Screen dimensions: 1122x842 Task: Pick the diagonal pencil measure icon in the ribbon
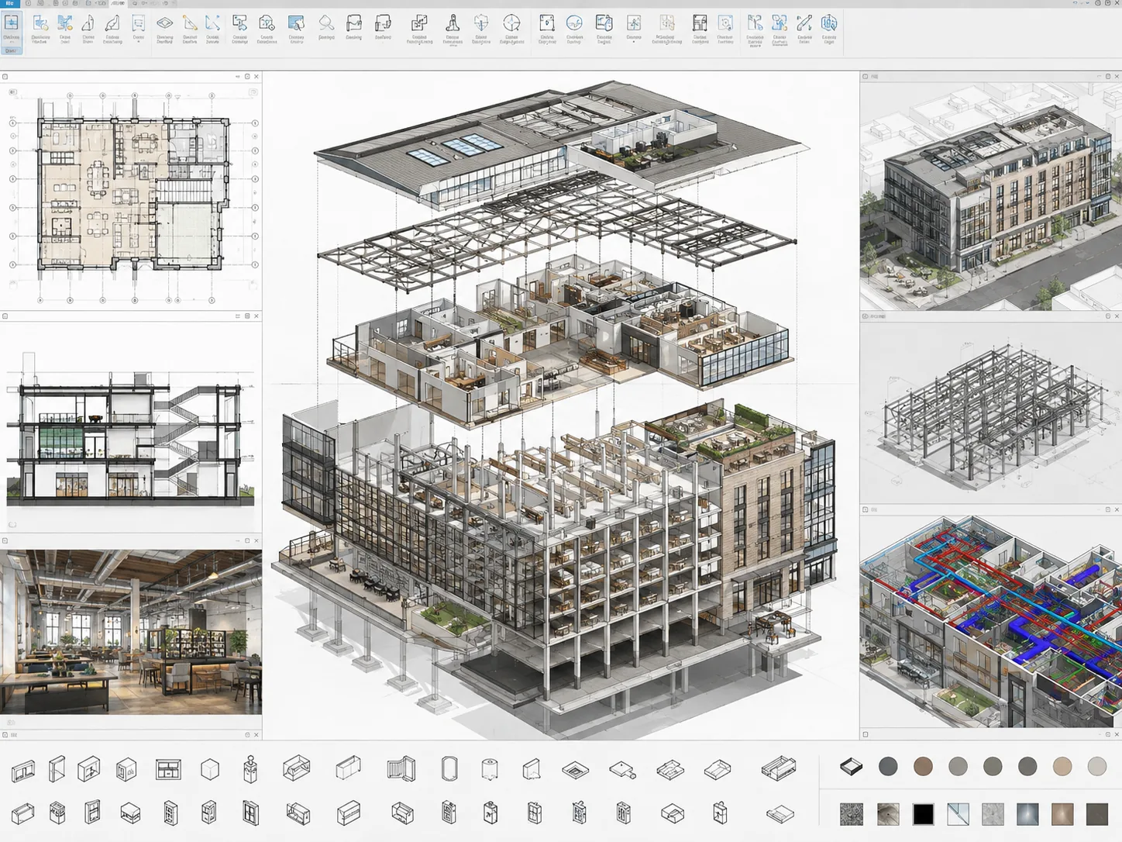(x=804, y=23)
